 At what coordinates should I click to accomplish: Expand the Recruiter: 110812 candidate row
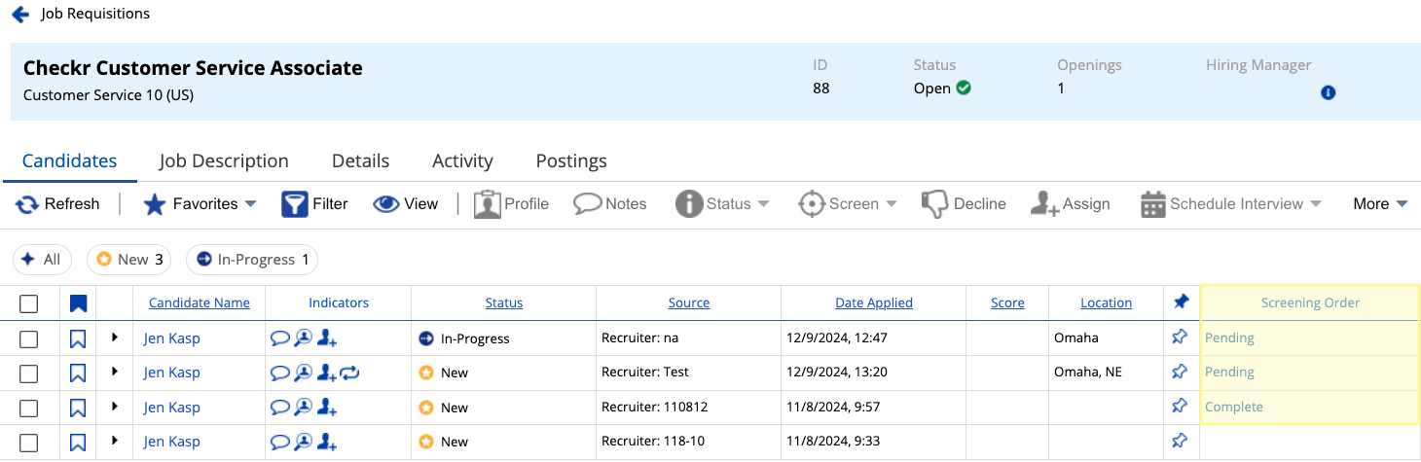point(115,407)
